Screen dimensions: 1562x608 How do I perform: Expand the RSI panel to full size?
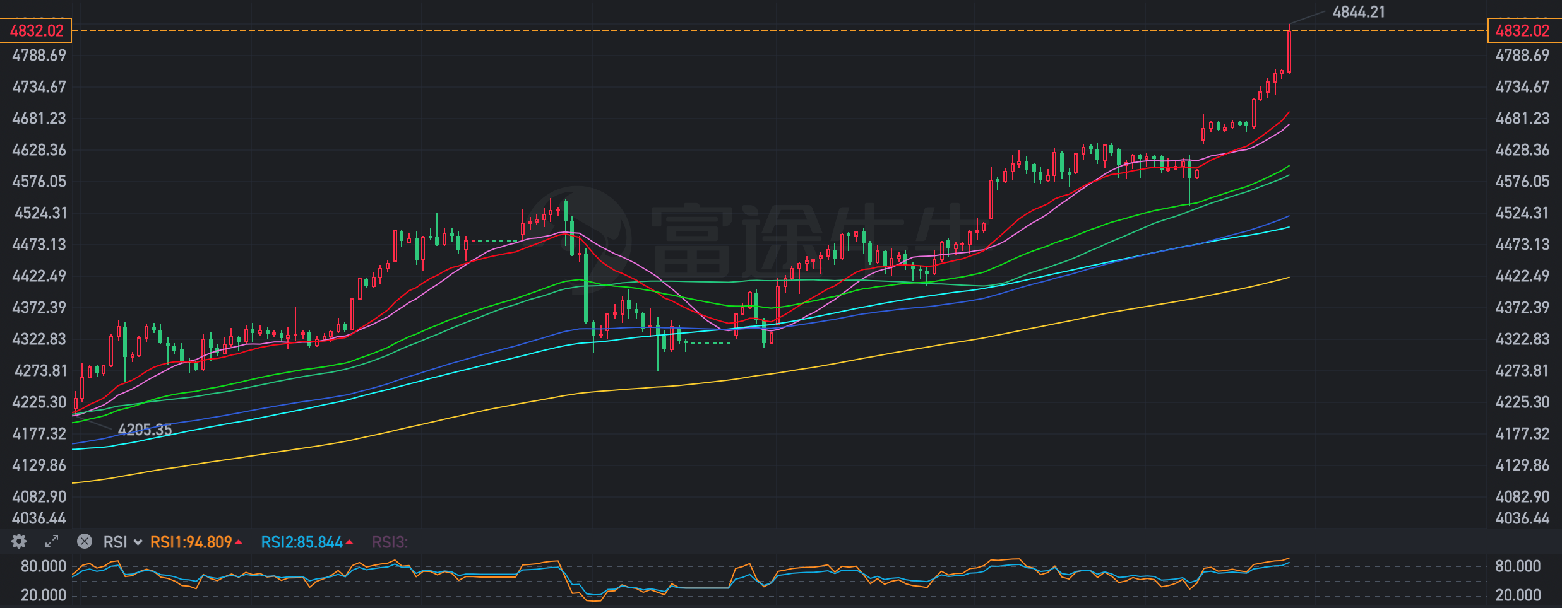[52, 542]
